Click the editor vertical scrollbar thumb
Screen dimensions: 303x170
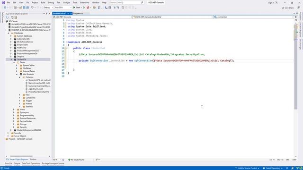pyautogui.click(x=295, y=67)
